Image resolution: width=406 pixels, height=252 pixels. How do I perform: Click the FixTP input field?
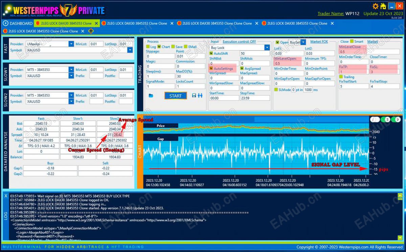click(x=353, y=72)
